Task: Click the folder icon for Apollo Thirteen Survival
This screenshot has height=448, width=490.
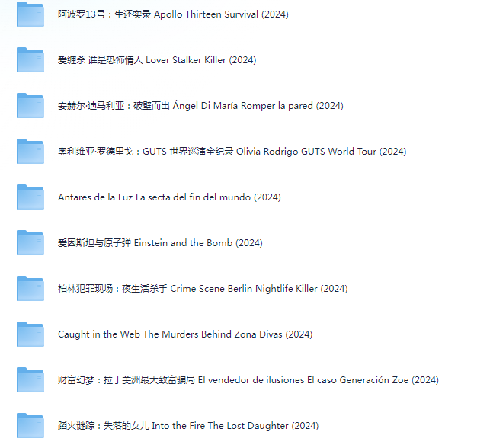Action: click(x=30, y=14)
